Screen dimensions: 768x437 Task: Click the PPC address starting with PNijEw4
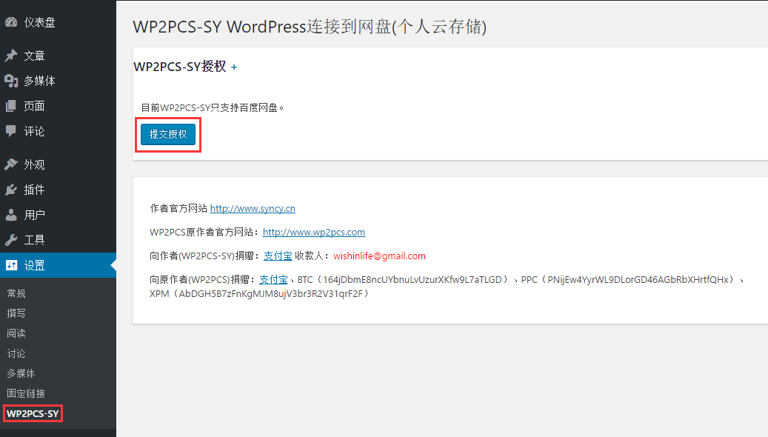click(x=638, y=279)
